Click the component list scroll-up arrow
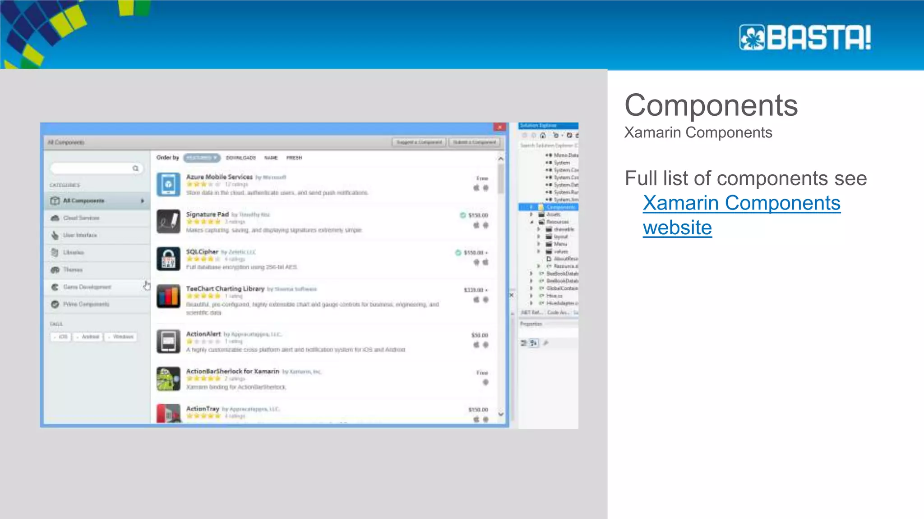Viewport: 924px width, 519px height. pos(501,159)
